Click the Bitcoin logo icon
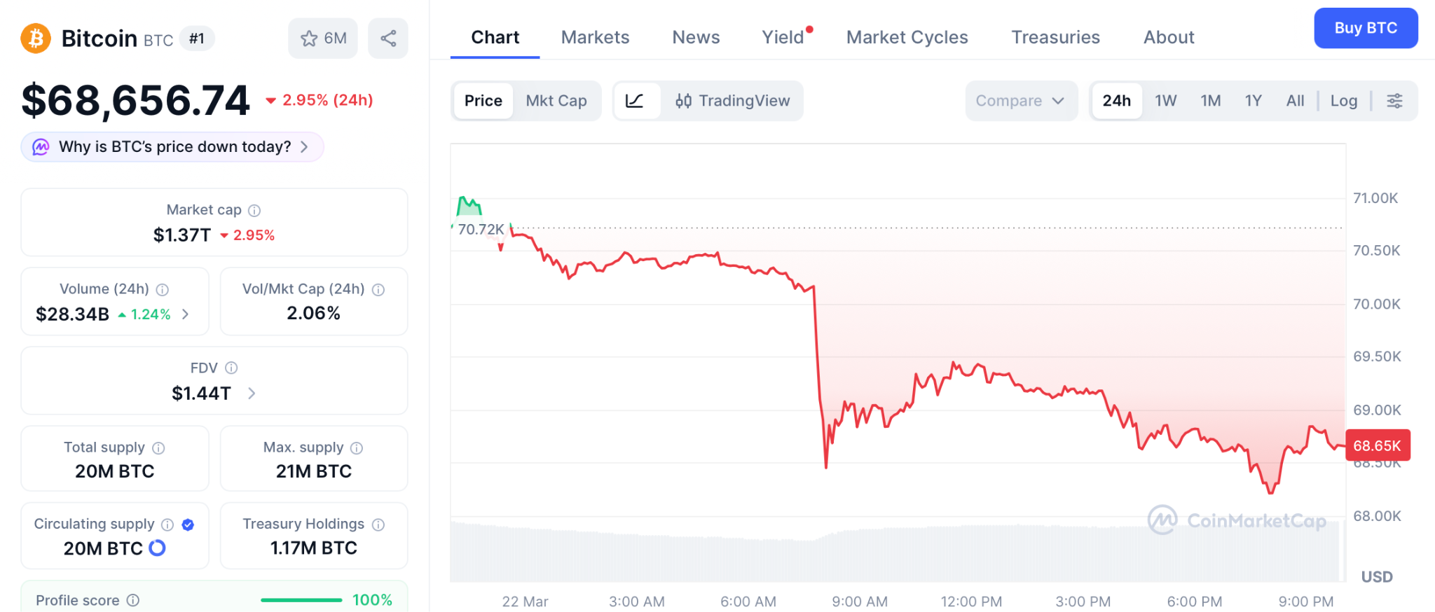This screenshot has height=612, width=1435. tap(35, 39)
